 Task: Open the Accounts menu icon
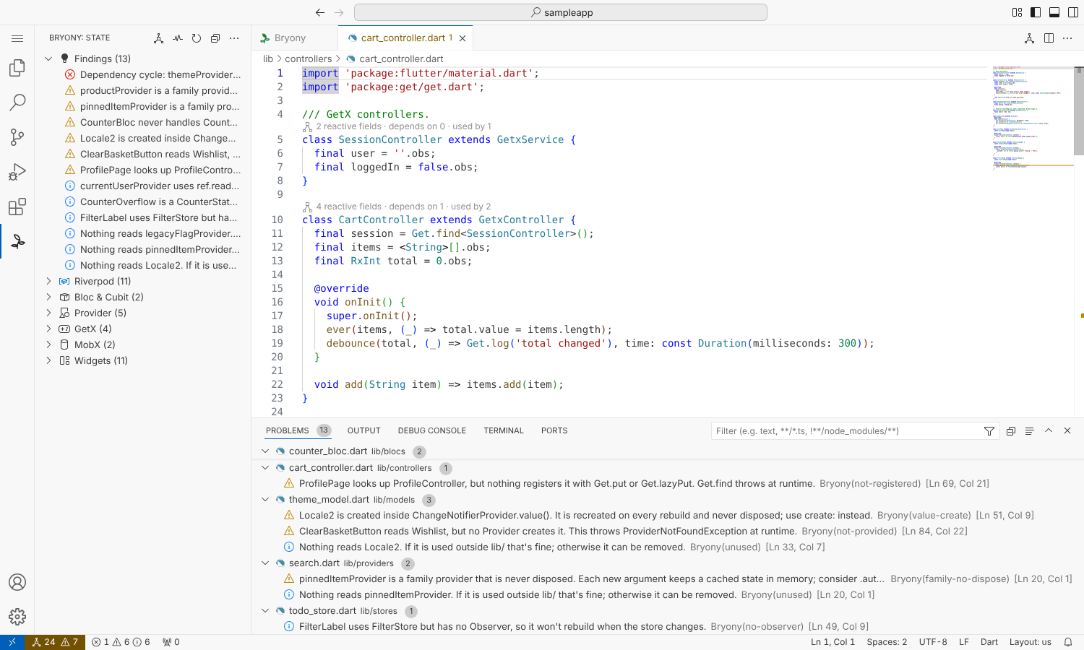(17, 582)
